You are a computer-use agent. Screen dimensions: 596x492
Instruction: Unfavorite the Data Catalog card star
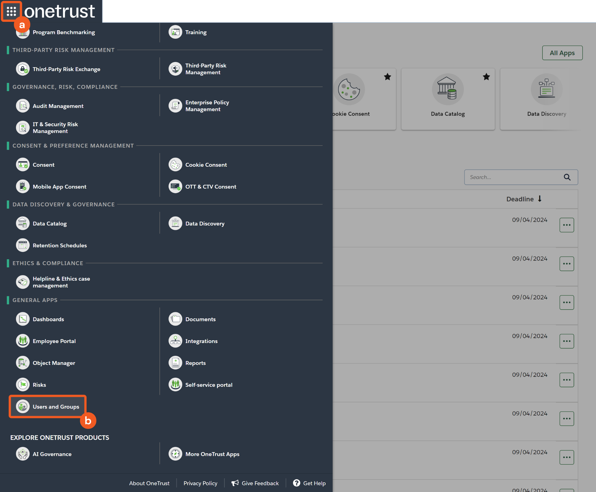point(486,77)
